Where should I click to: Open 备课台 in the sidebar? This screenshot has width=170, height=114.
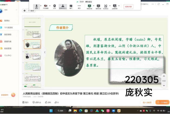tap(7, 21)
